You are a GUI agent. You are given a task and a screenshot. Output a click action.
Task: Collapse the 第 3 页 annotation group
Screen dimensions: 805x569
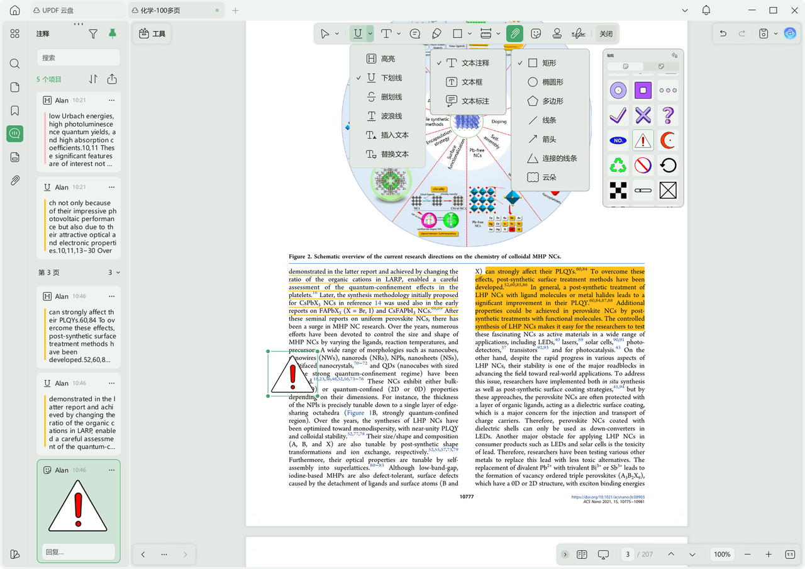(x=118, y=273)
